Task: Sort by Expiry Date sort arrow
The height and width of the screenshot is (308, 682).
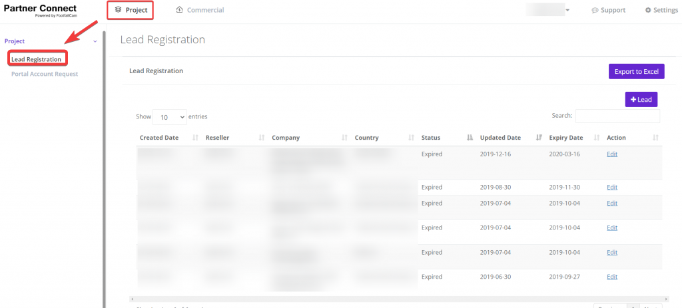Action: [x=597, y=138]
